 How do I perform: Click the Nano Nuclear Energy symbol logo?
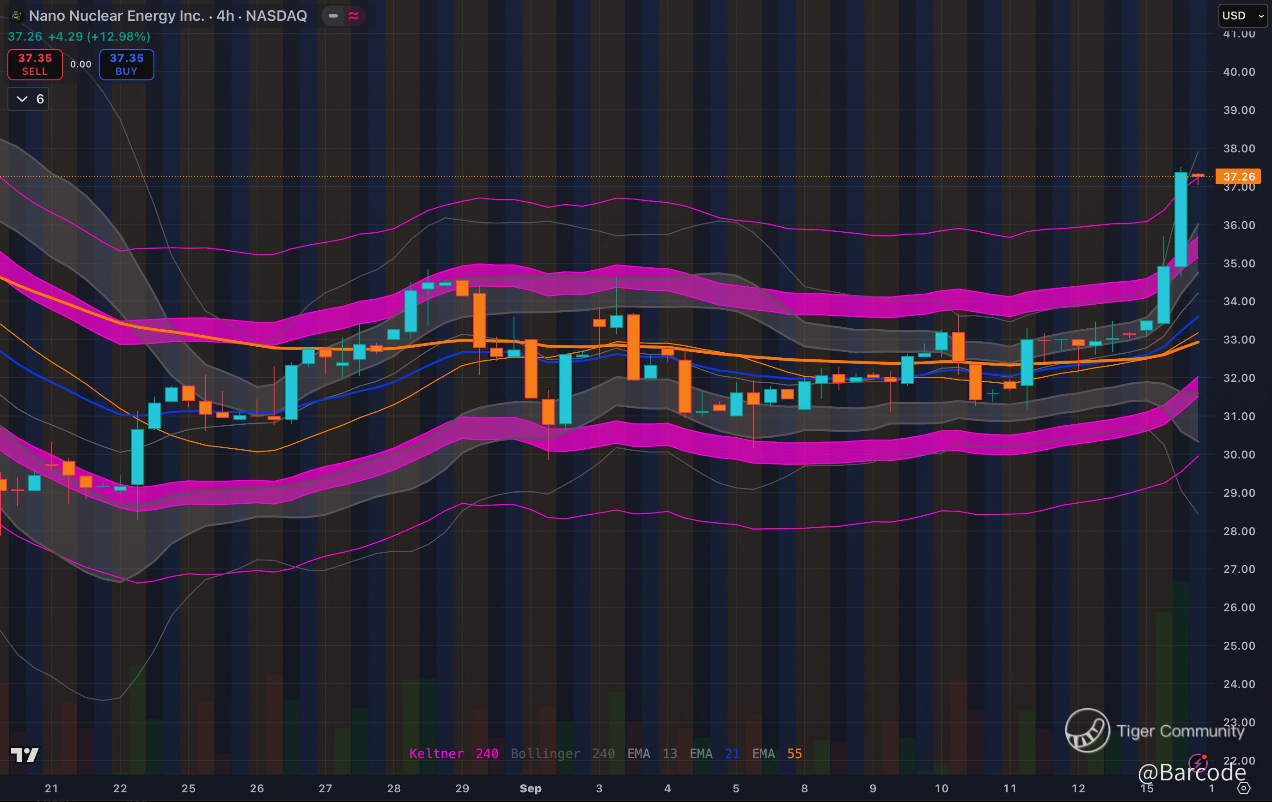16,16
